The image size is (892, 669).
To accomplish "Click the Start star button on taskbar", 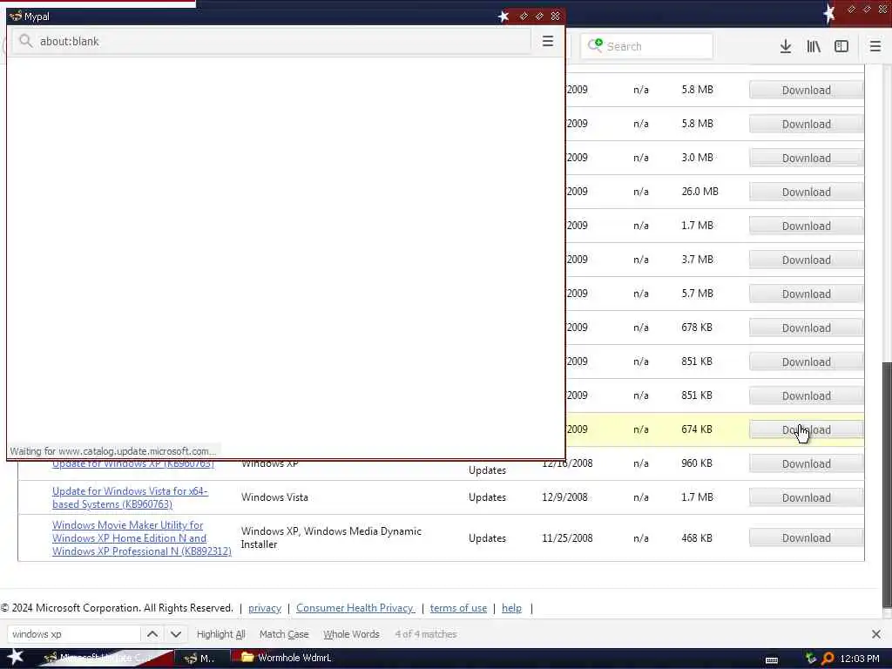I will click(16, 657).
